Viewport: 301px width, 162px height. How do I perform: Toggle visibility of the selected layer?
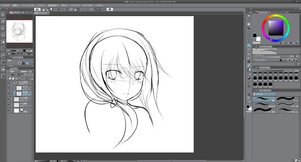(9, 94)
